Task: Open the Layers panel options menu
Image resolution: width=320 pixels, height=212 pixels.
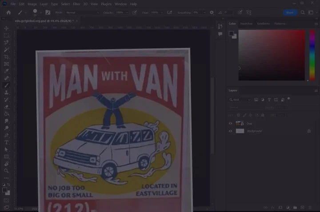Action: click(x=316, y=90)
